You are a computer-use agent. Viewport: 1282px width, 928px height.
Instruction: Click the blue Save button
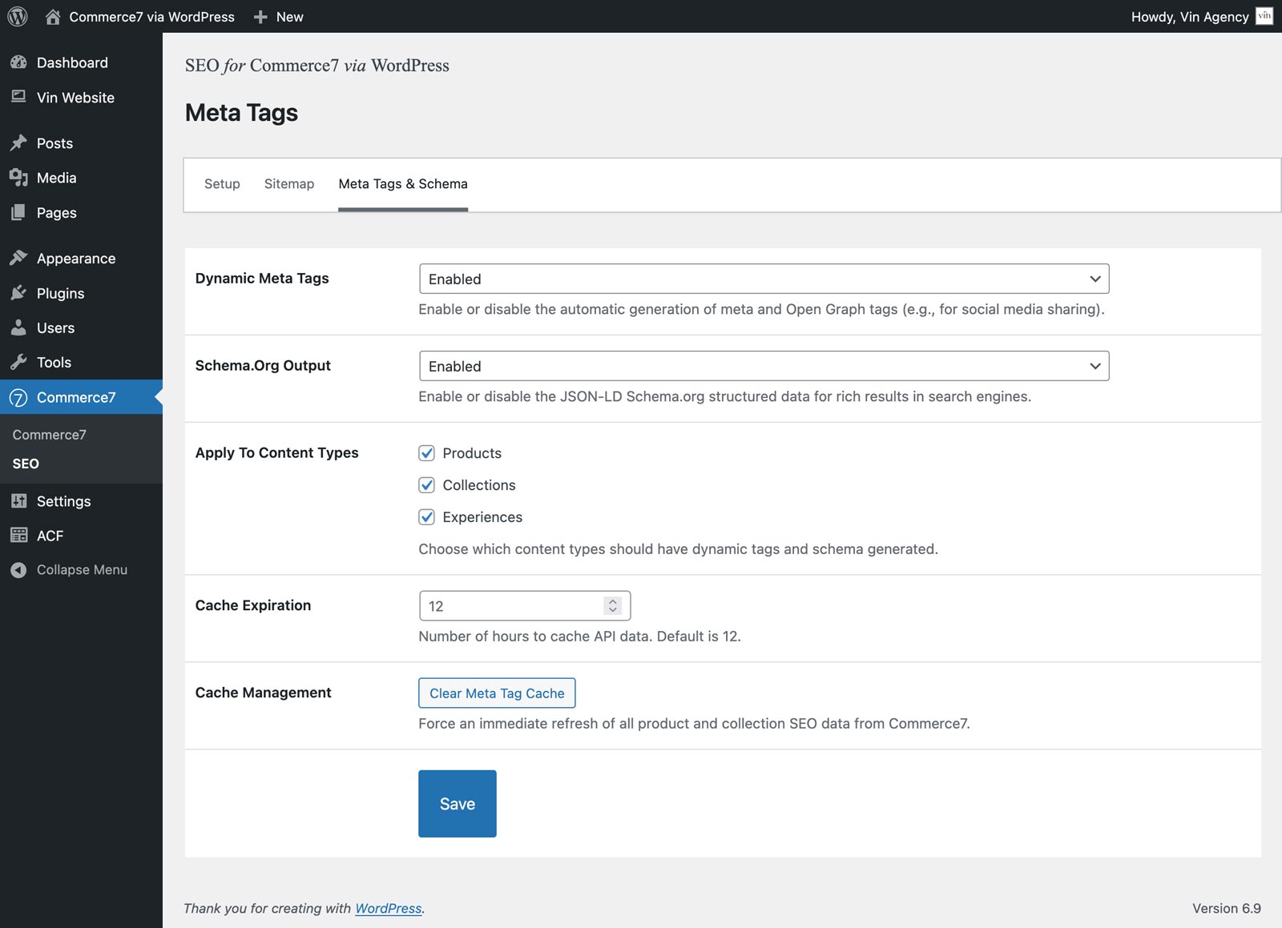click(457, 804)
